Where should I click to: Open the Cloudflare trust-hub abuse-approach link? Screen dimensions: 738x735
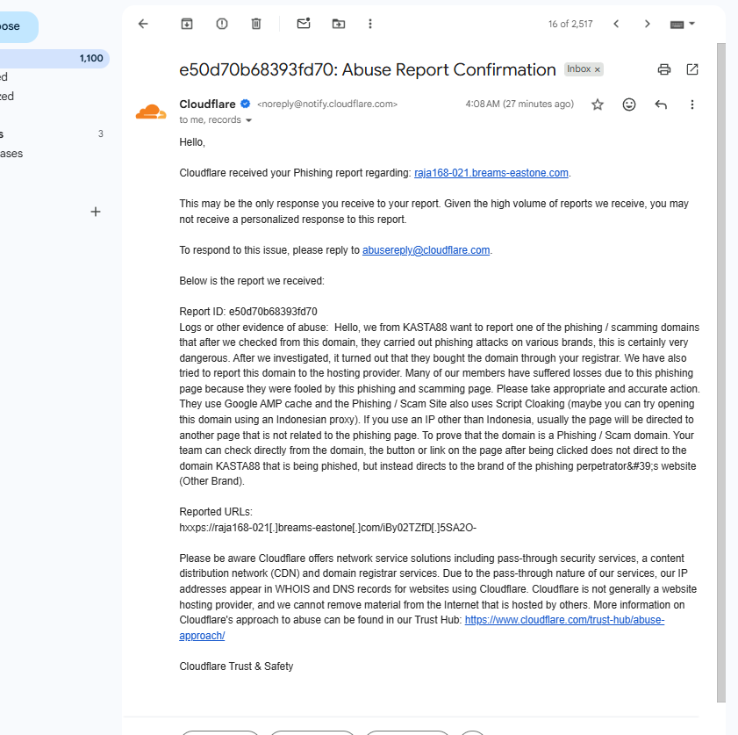point(564,620)
